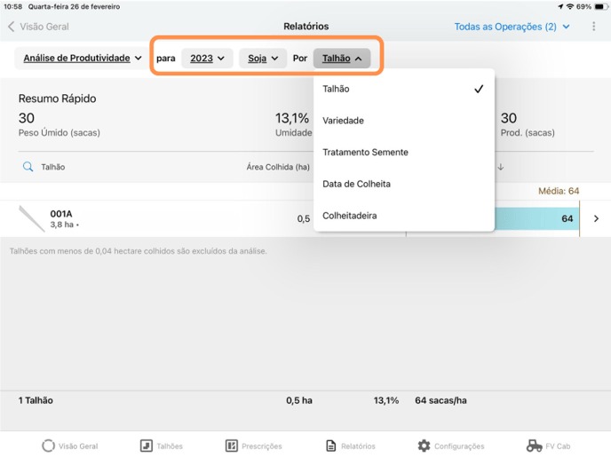Image resolution: width=611 pixels, height=465 pixels.
Task: Open FV Cab tractor icon
Action: (x=546, y=445)
